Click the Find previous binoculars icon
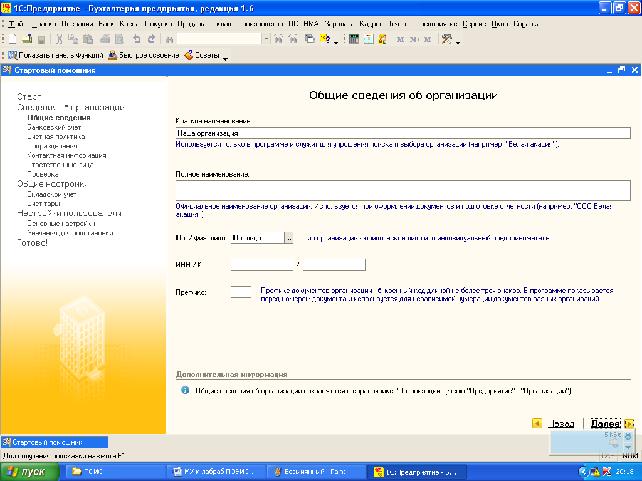 pos(293,39)
